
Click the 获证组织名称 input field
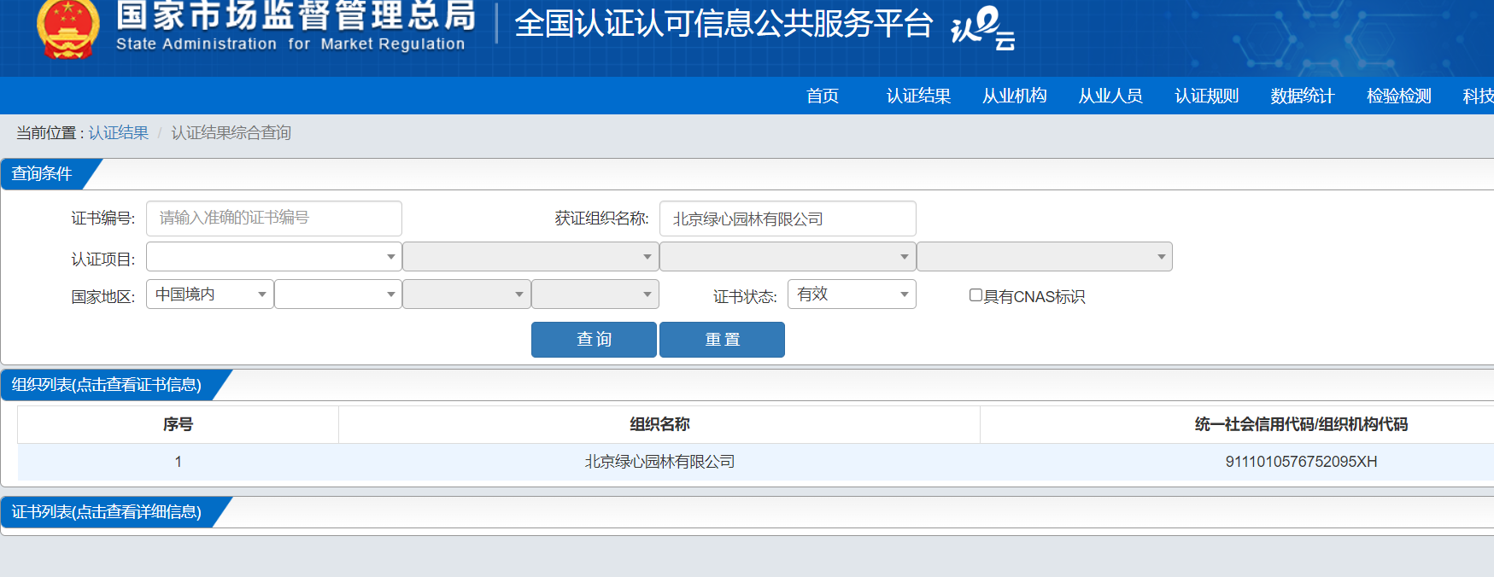788,219
